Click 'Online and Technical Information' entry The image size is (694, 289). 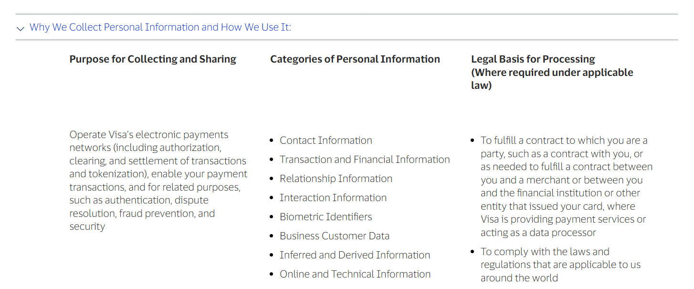(355, 274)
